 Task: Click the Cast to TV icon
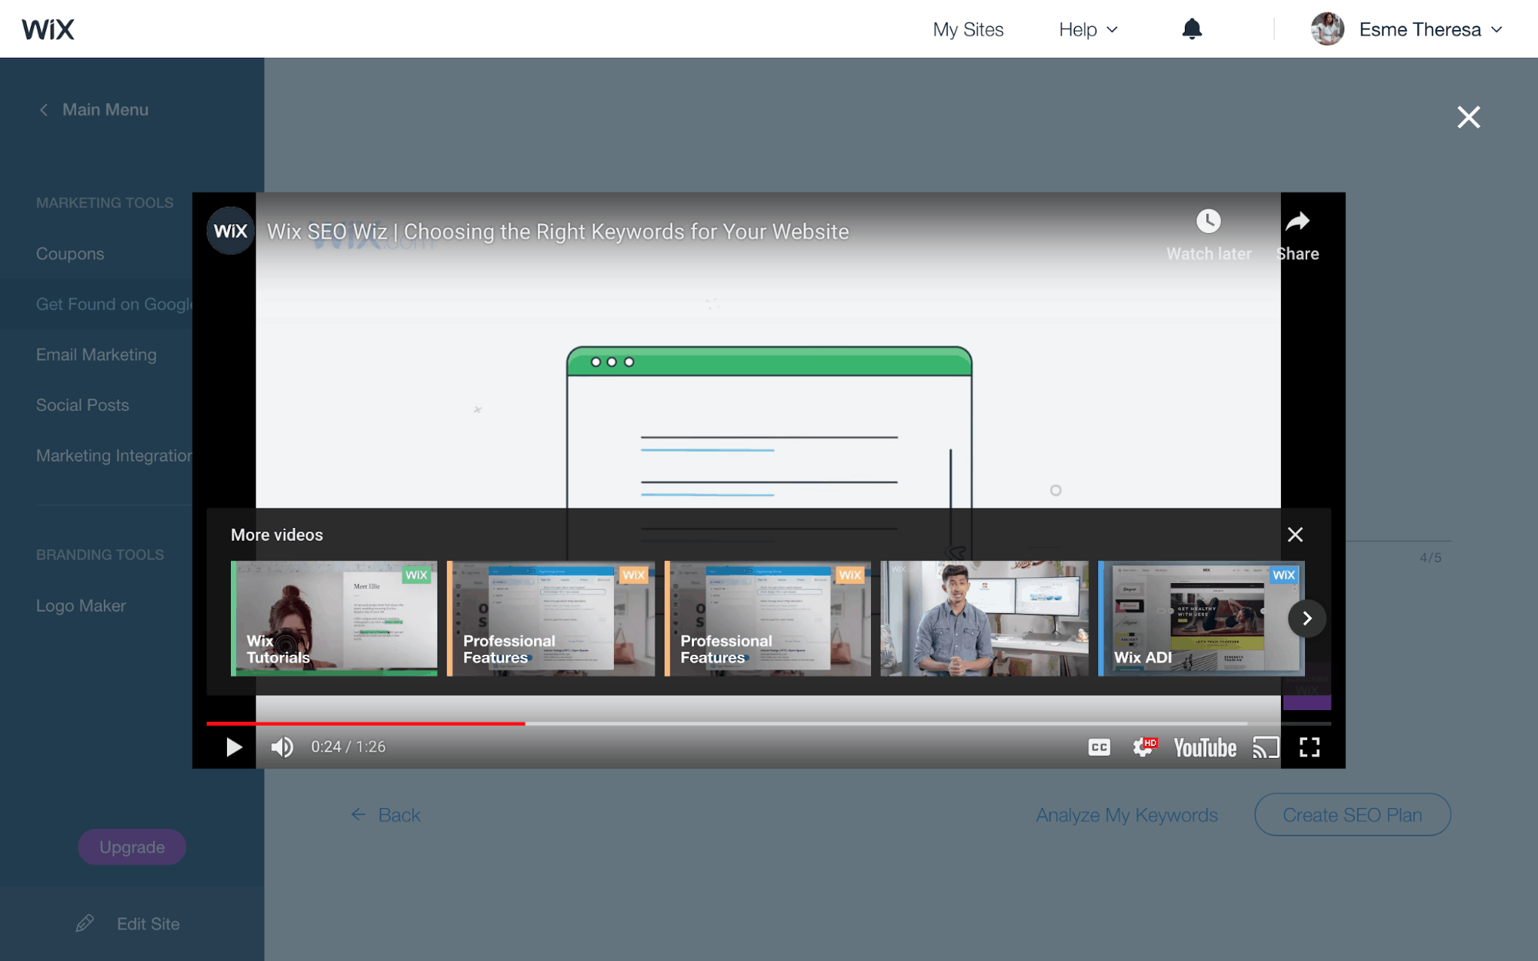tap(1266, 747)
